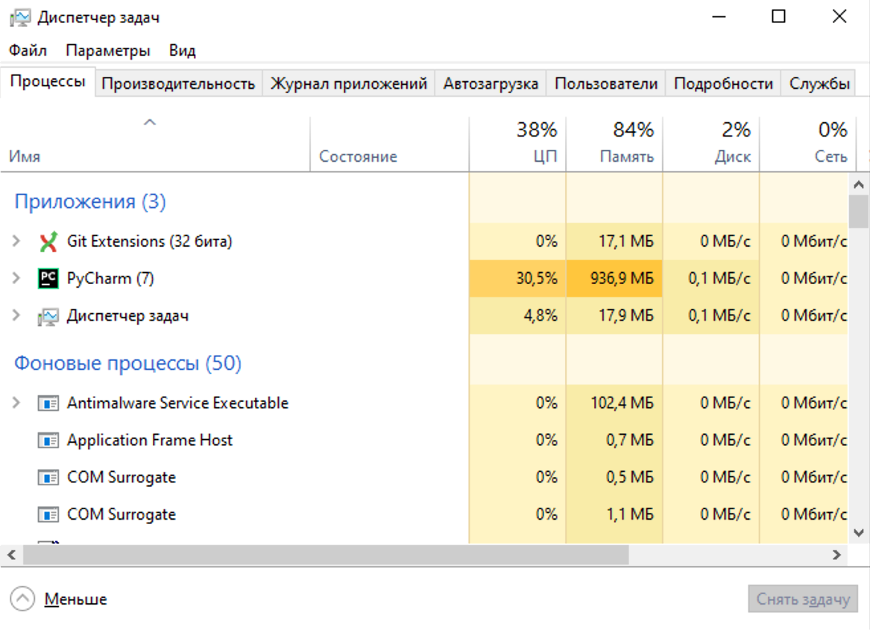This screenshot has width=870, height=630.
Task: Click the Фоновые процессы (50) group heading
Action: tap(127, 363)
